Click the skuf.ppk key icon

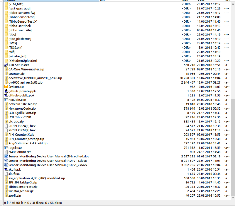6,169
